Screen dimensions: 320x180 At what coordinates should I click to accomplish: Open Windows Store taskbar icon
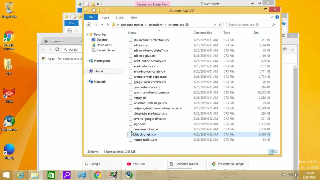tap(51, 175)
